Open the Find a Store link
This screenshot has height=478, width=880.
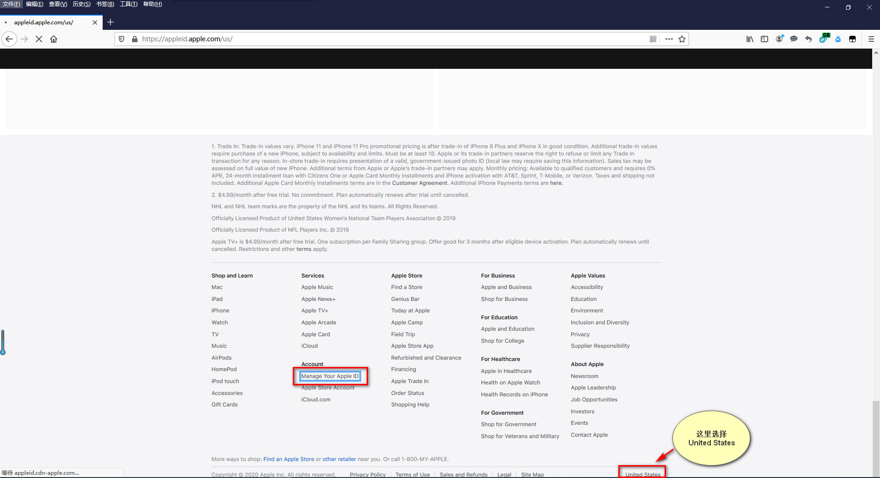[x=407, y=287]
